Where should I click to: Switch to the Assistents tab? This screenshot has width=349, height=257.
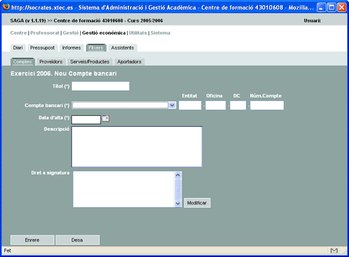[x=122, y=48]
